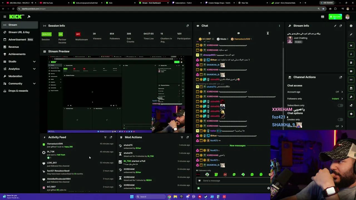Filter the Mod Actions list
The width and height of the screenshot is (356, 200).
182,137
